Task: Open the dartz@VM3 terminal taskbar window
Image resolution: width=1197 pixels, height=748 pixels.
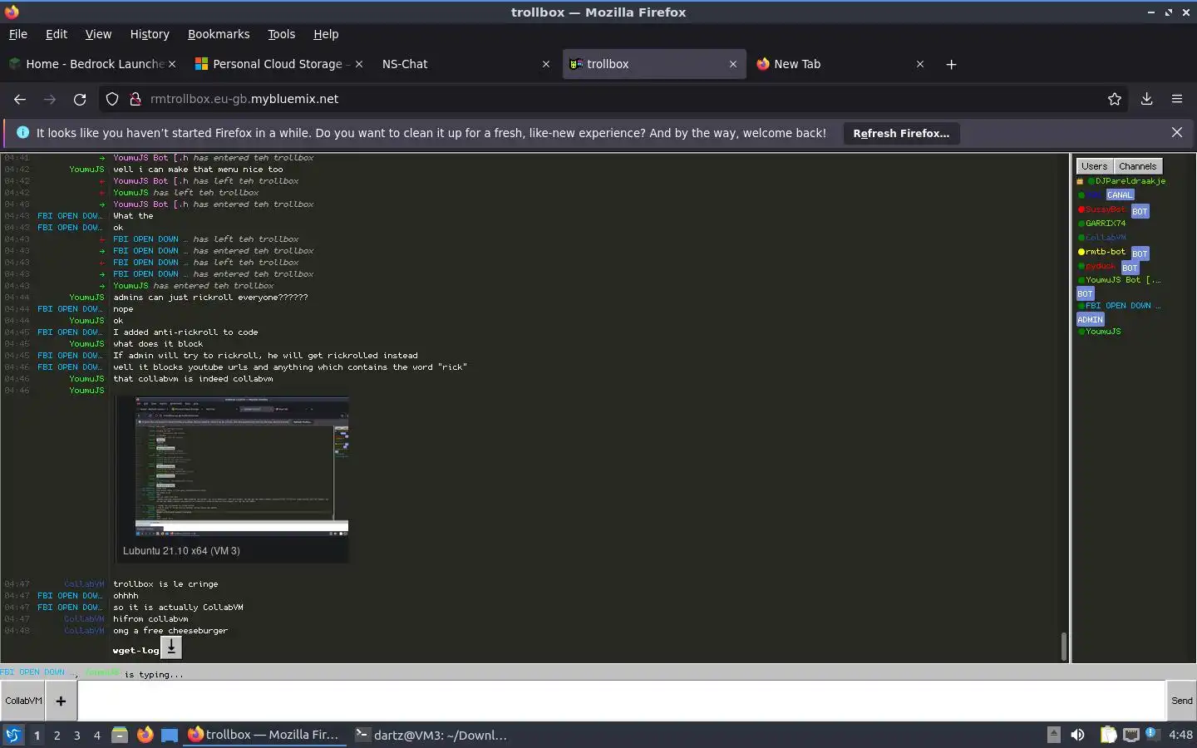Action: click(431, 735)
